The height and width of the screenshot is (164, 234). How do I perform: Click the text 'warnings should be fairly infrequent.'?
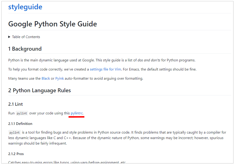pyautogui.click(x=37, y=143)
